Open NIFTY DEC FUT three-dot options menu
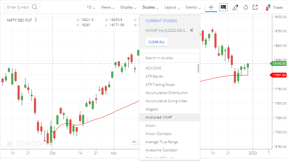 (36, 20)
